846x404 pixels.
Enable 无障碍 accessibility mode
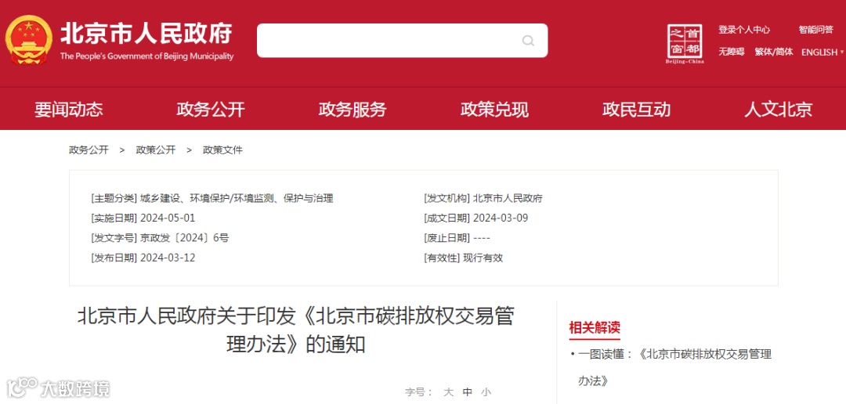coord(731,52)
